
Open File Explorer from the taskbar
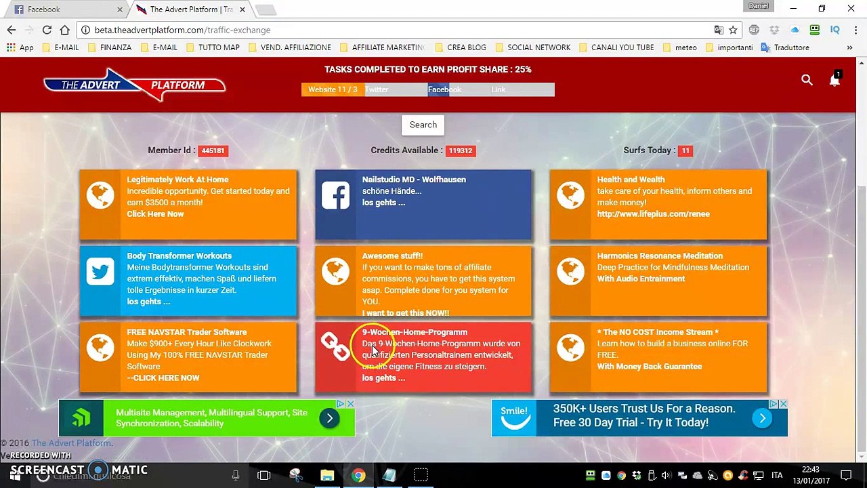(327, 475)
